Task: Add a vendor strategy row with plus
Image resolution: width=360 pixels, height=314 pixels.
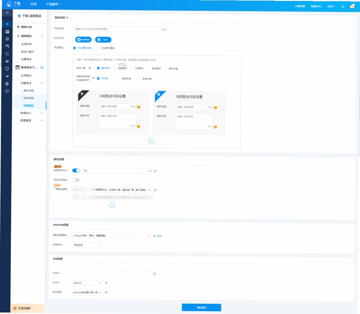Action: [x=112, y=205]
